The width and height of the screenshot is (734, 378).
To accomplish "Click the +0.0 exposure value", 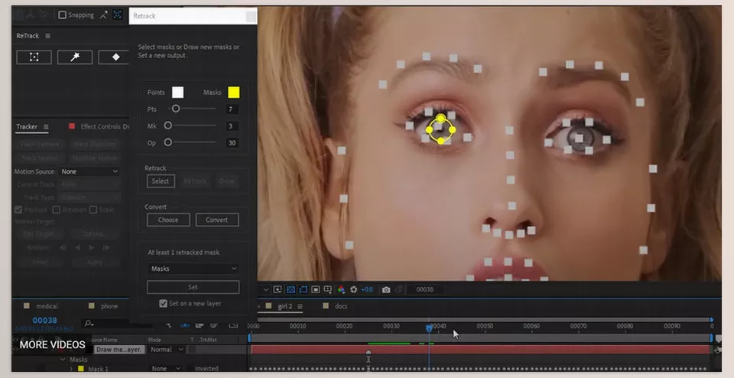I will (x=367, y=289).
